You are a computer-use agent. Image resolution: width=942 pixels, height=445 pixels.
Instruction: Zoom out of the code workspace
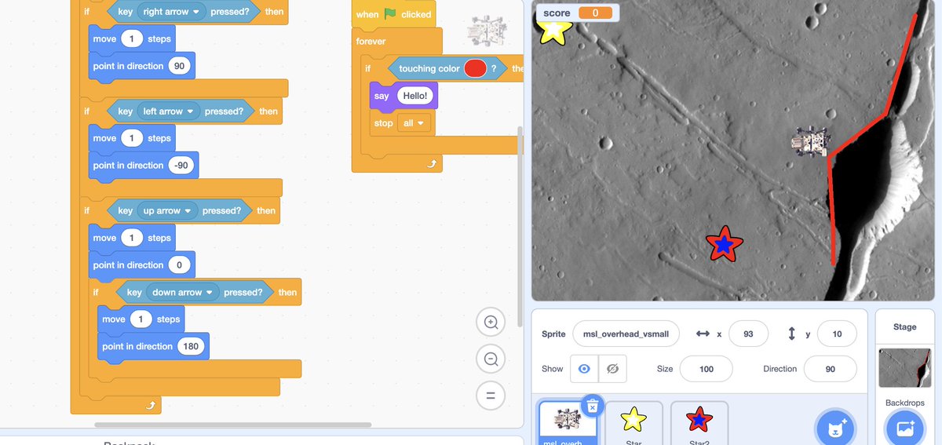[491, 359]
